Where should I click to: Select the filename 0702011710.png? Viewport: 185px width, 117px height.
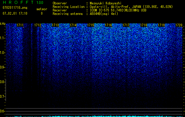coord(15,8)
